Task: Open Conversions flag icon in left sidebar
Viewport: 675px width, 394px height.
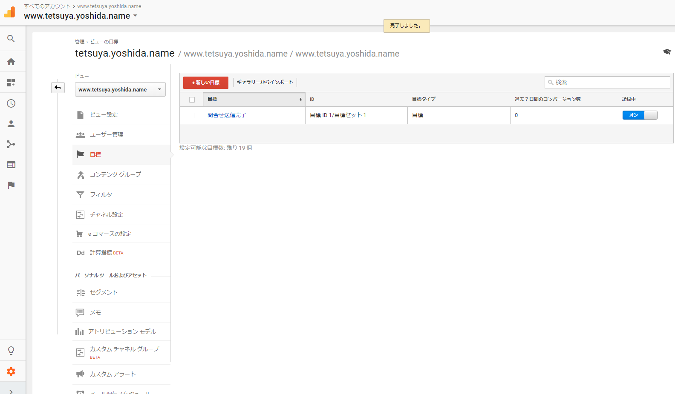Action: (x=11, y=185)
